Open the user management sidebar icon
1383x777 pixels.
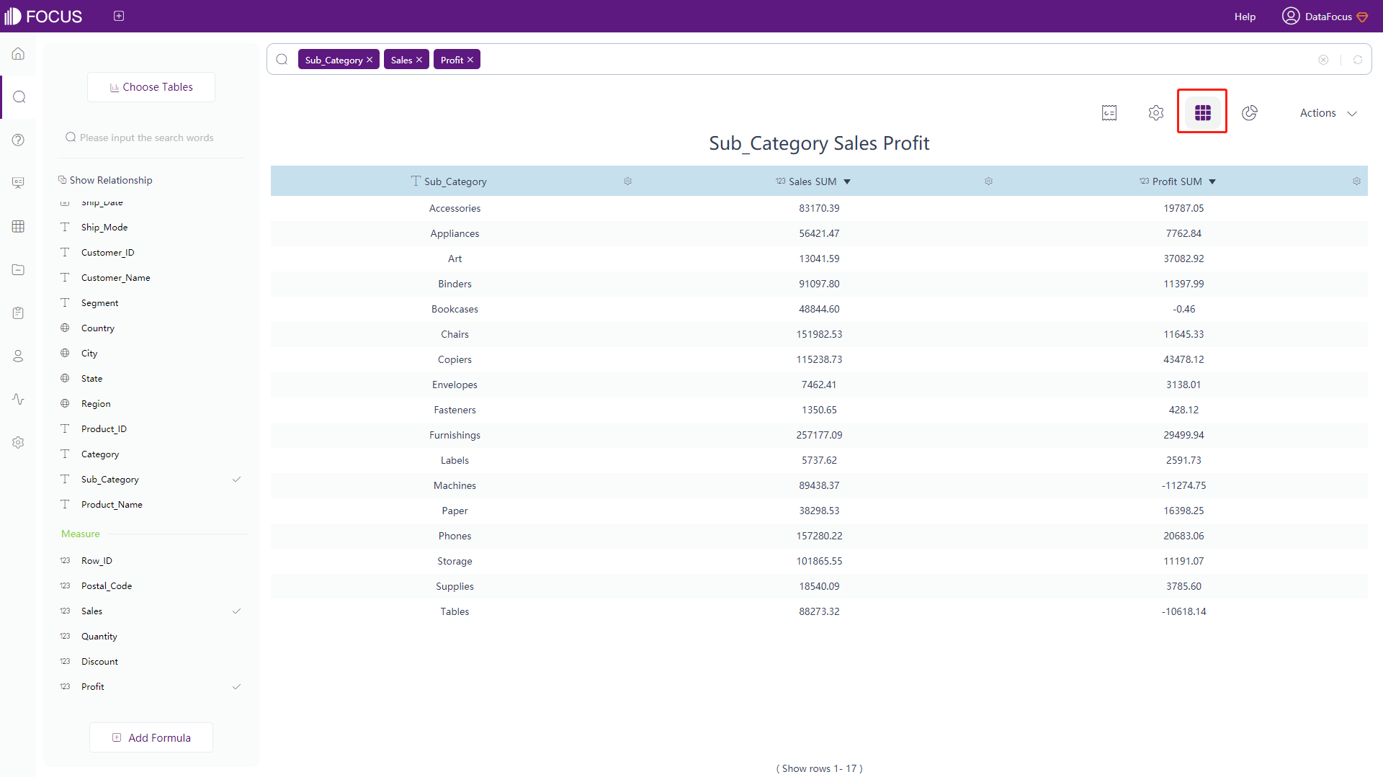coord(19,356)
